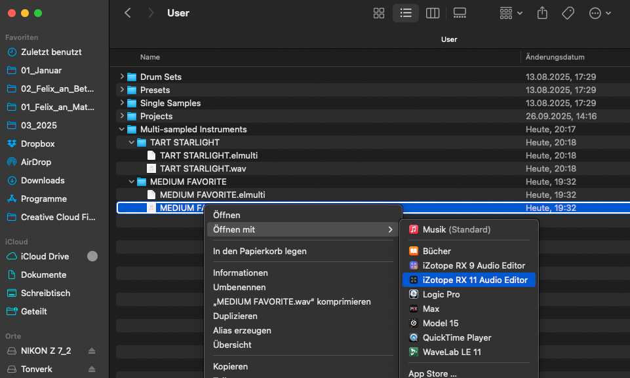Choose Logic Pro from Open With submenu
The image size is (630, 378).
[441, 294]
